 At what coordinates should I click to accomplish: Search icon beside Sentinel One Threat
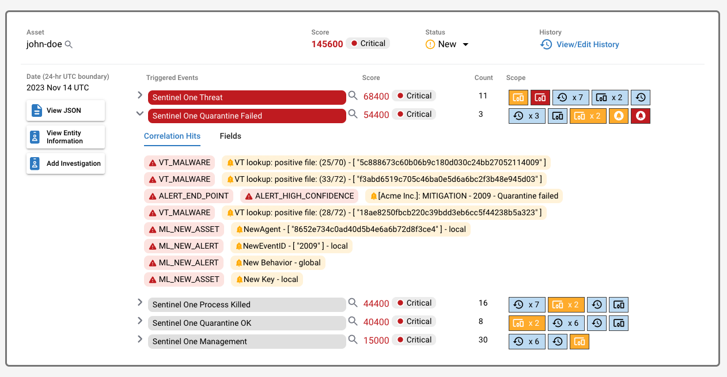tap(354, 96)
